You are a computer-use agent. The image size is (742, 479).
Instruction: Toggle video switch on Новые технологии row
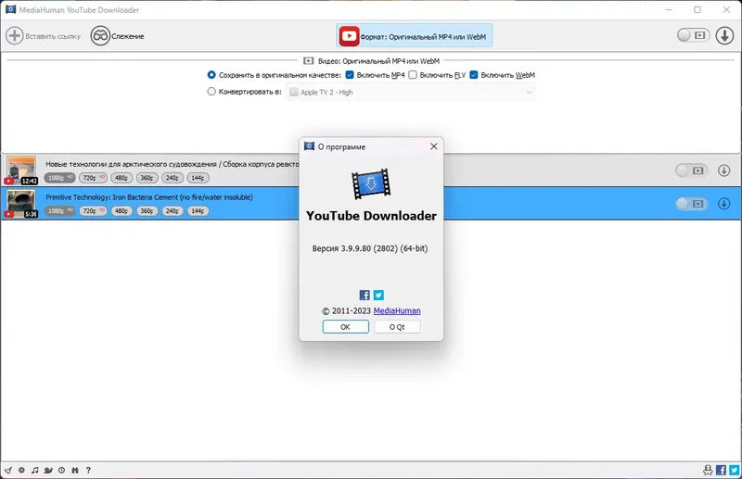[x=691, y=170]
